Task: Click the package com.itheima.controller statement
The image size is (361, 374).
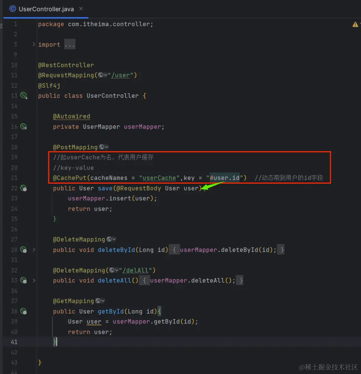Action: [x=96, y=24]
